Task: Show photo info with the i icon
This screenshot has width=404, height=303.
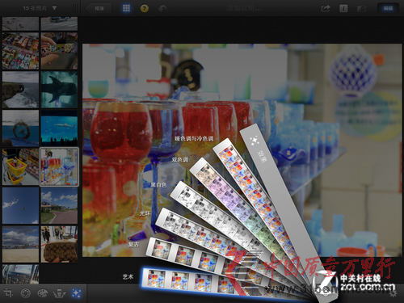Action: pos(343,8)
